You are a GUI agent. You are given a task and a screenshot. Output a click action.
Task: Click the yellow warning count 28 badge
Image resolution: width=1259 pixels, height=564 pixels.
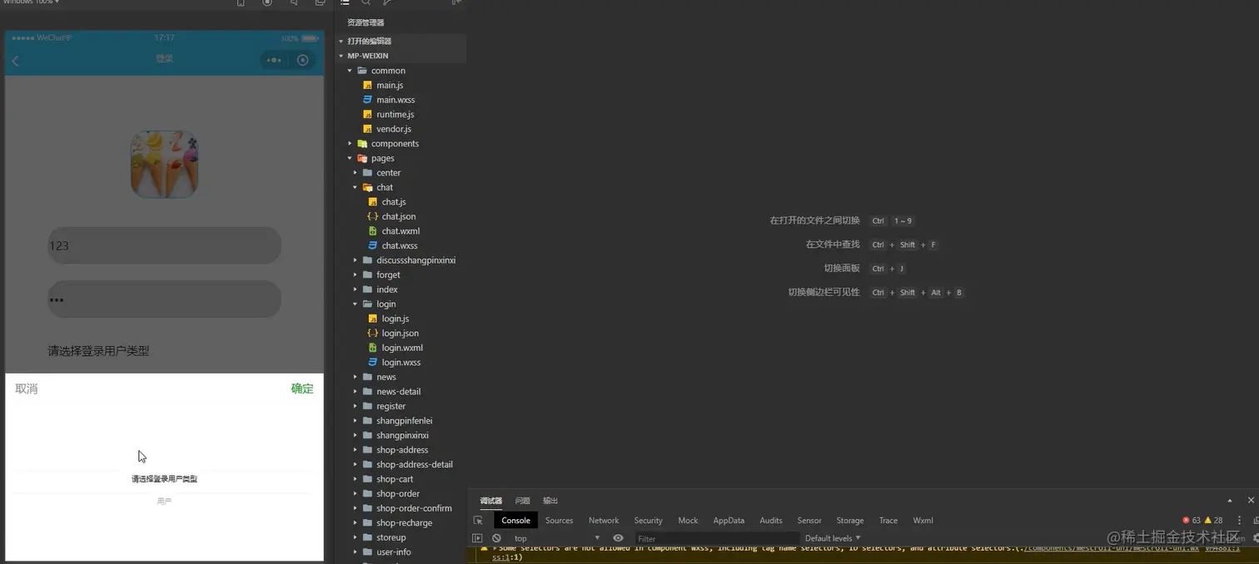click(1214, 521)
